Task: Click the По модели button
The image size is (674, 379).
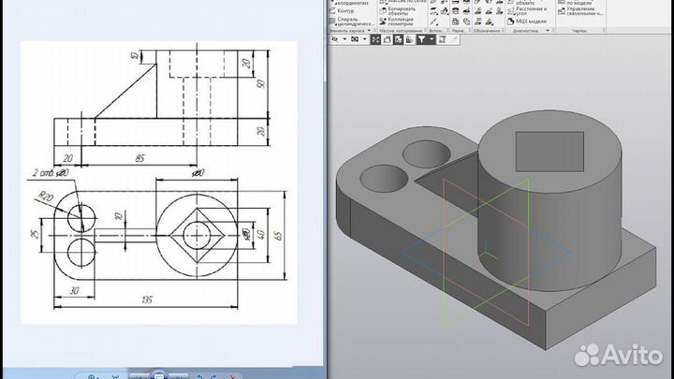Action: (579, 3)
